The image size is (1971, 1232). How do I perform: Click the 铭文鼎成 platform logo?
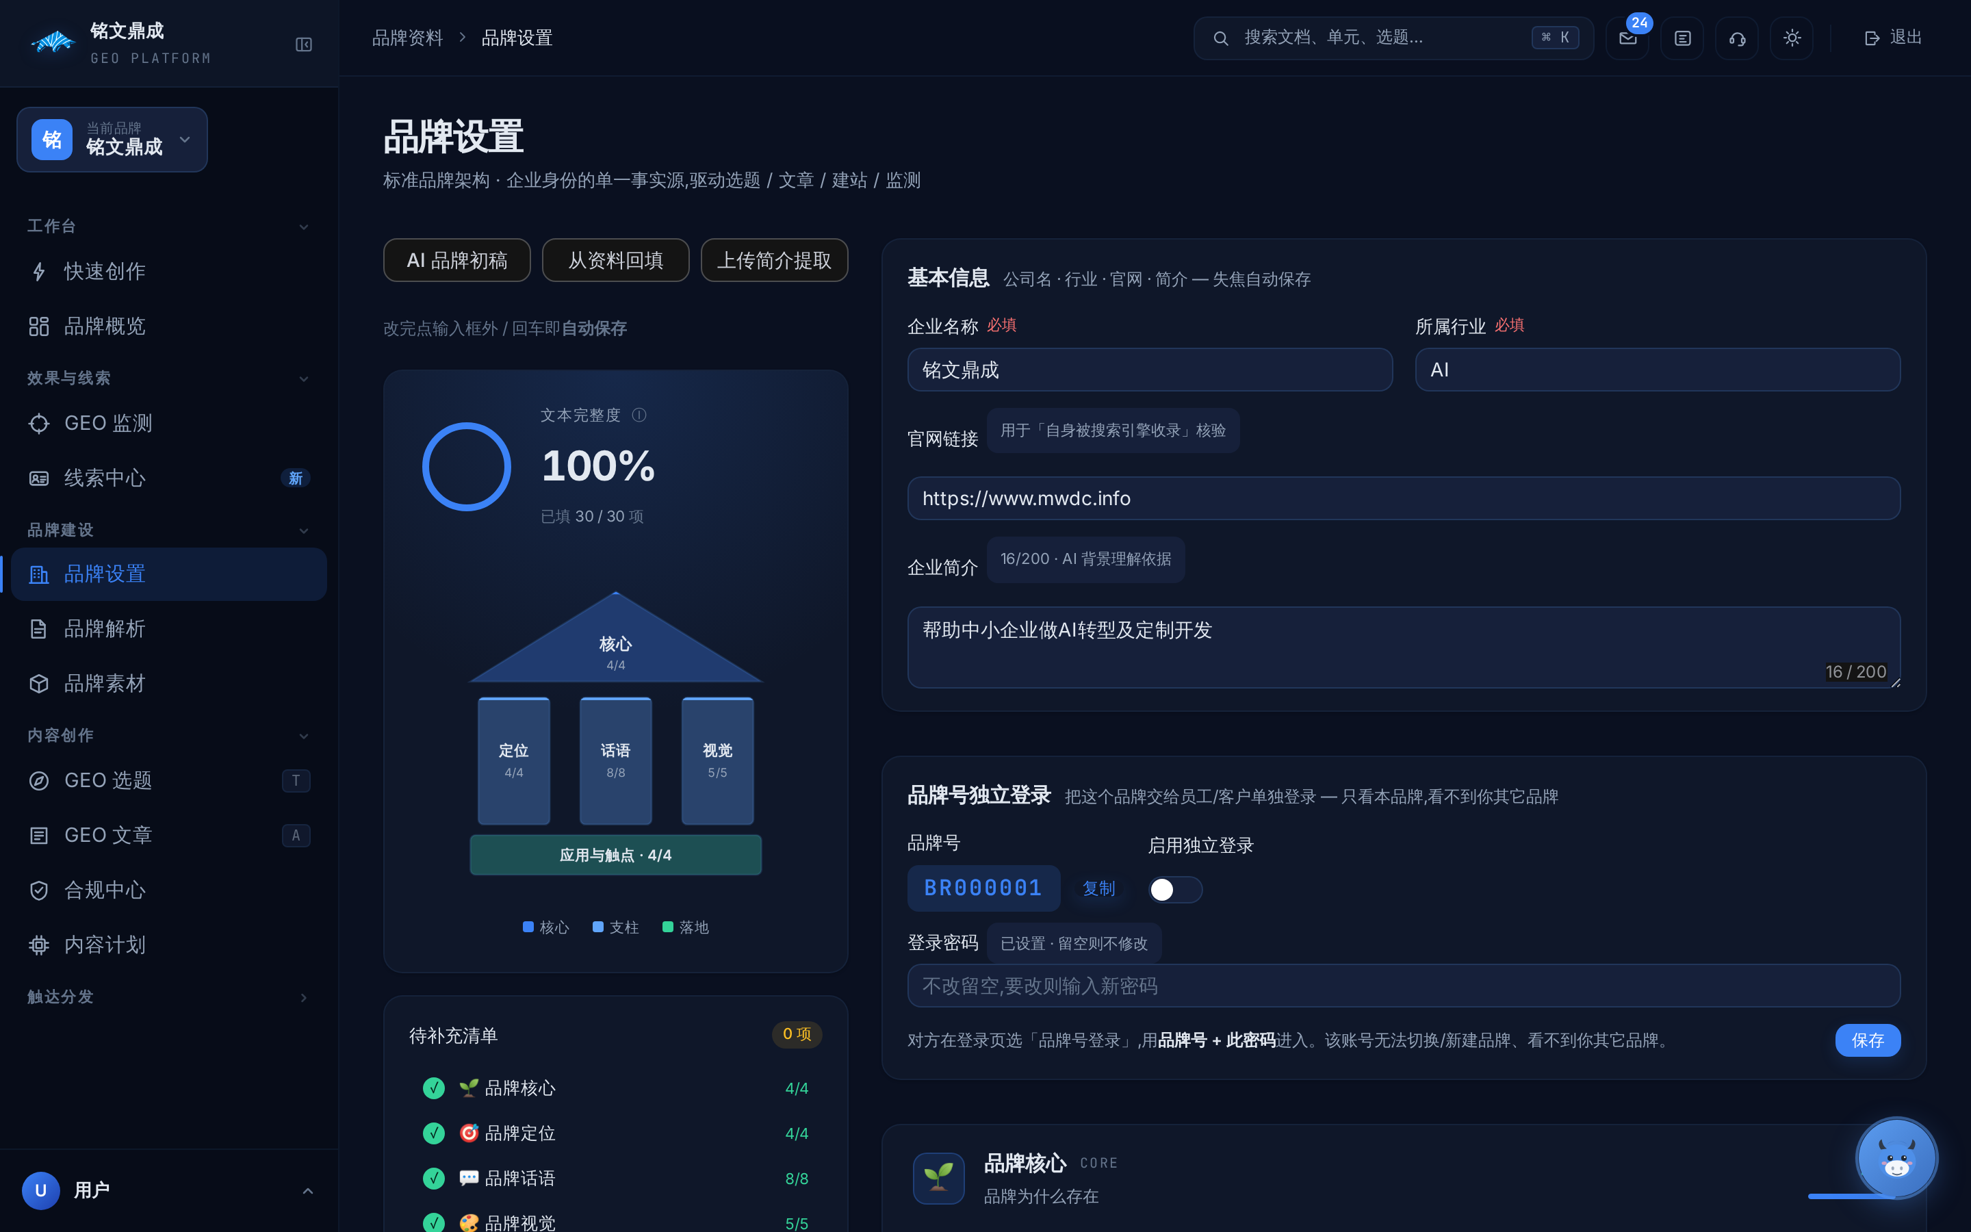coord(53,42)
